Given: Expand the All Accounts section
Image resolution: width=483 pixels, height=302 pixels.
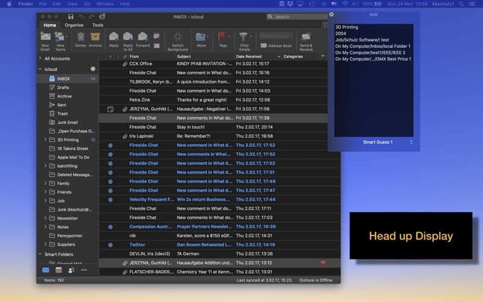Looking at the screenshot, I should (40, 58).
